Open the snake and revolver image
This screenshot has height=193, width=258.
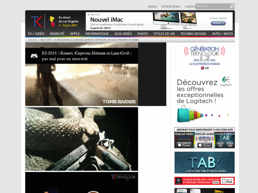[x=82, y=139]
